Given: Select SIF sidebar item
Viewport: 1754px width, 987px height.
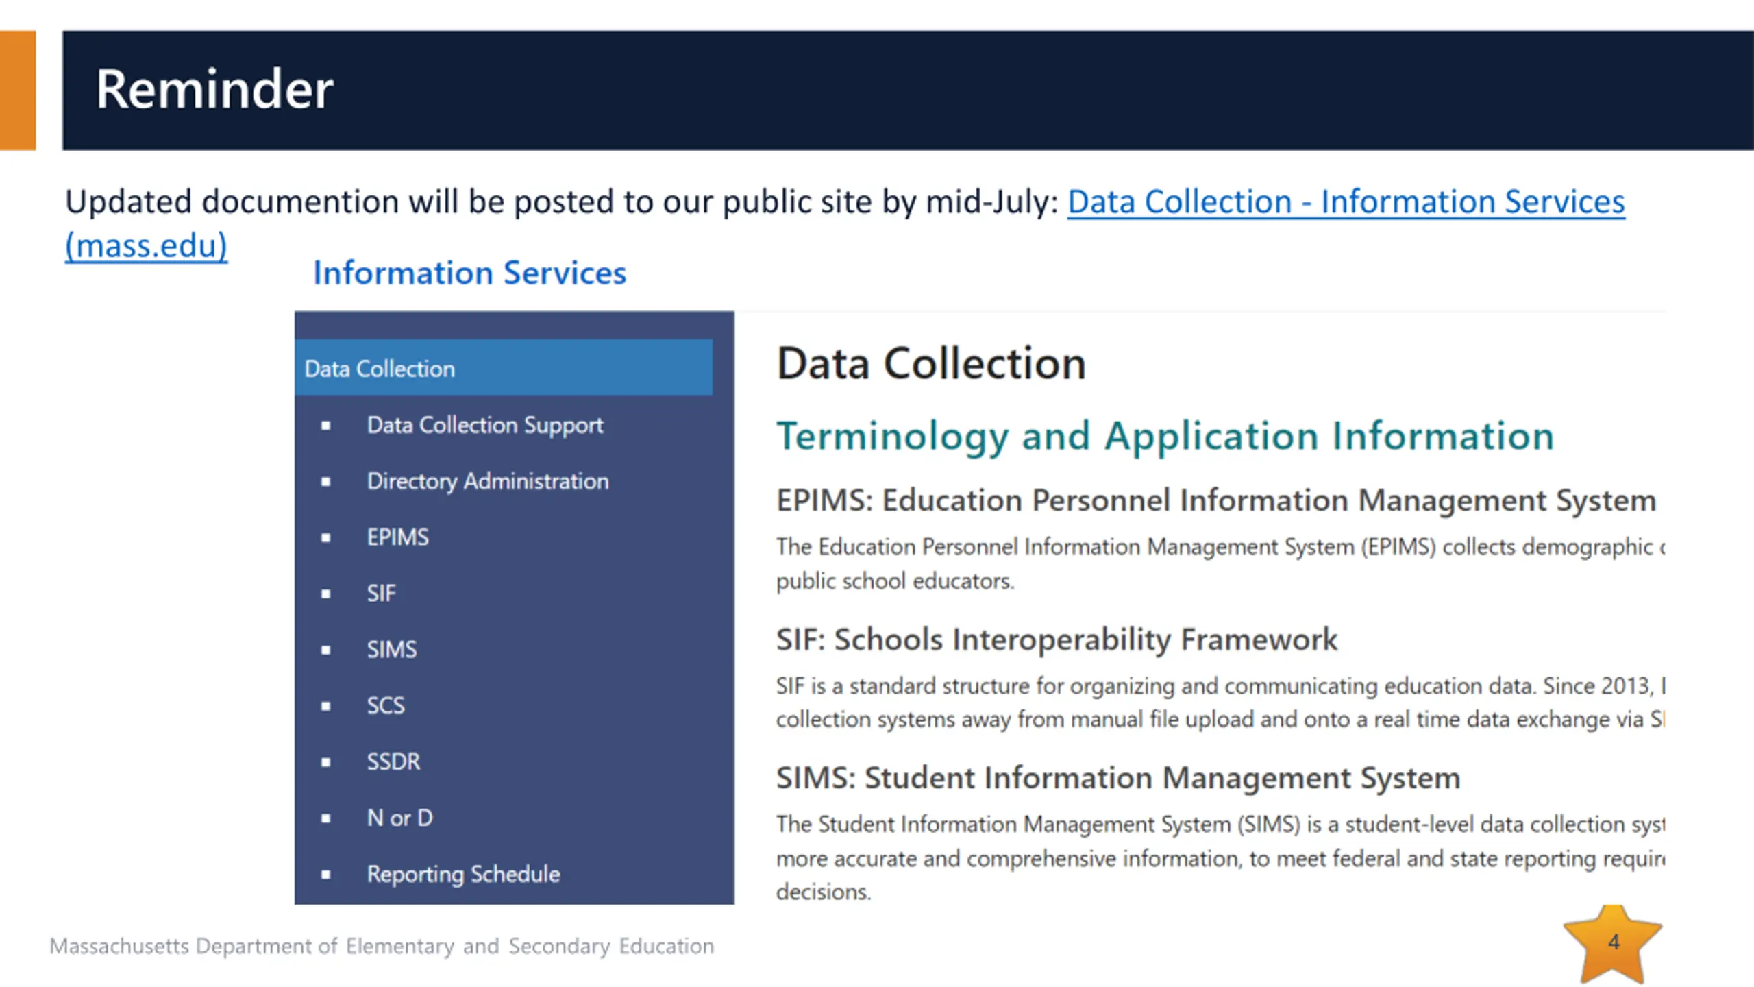Looking at the screenshot, I should pyautogui.click(x=381, y=594).
